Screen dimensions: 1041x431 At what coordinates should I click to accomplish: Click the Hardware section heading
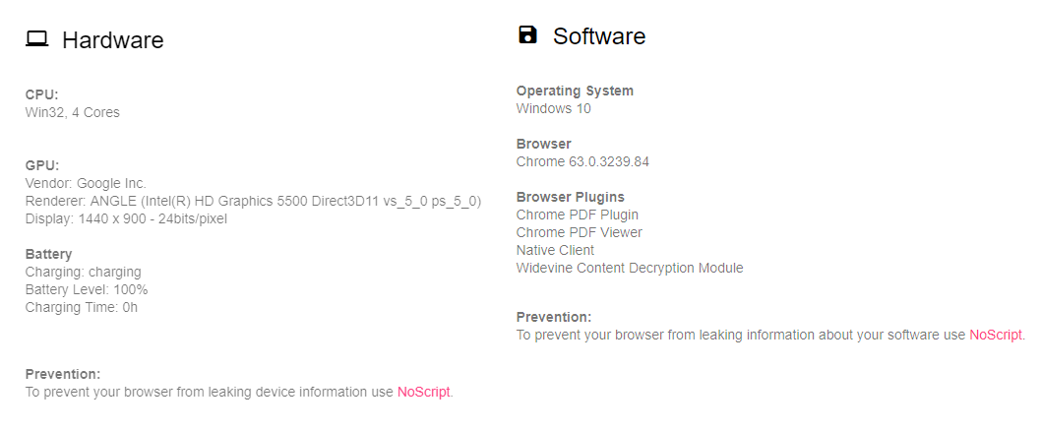point(113,39)
